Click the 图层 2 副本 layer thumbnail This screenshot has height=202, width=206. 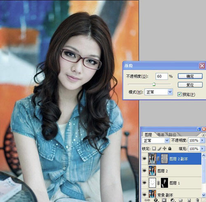point(152,159)
